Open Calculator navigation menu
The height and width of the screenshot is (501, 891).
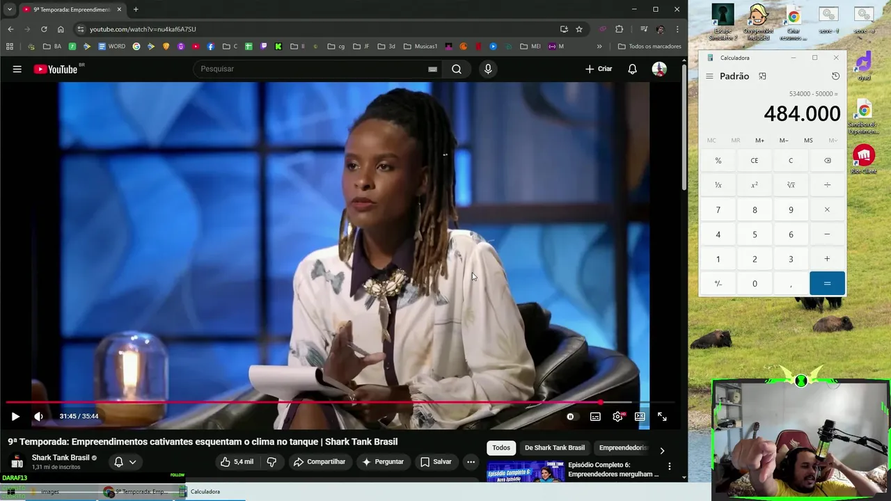tap(709, 77)
